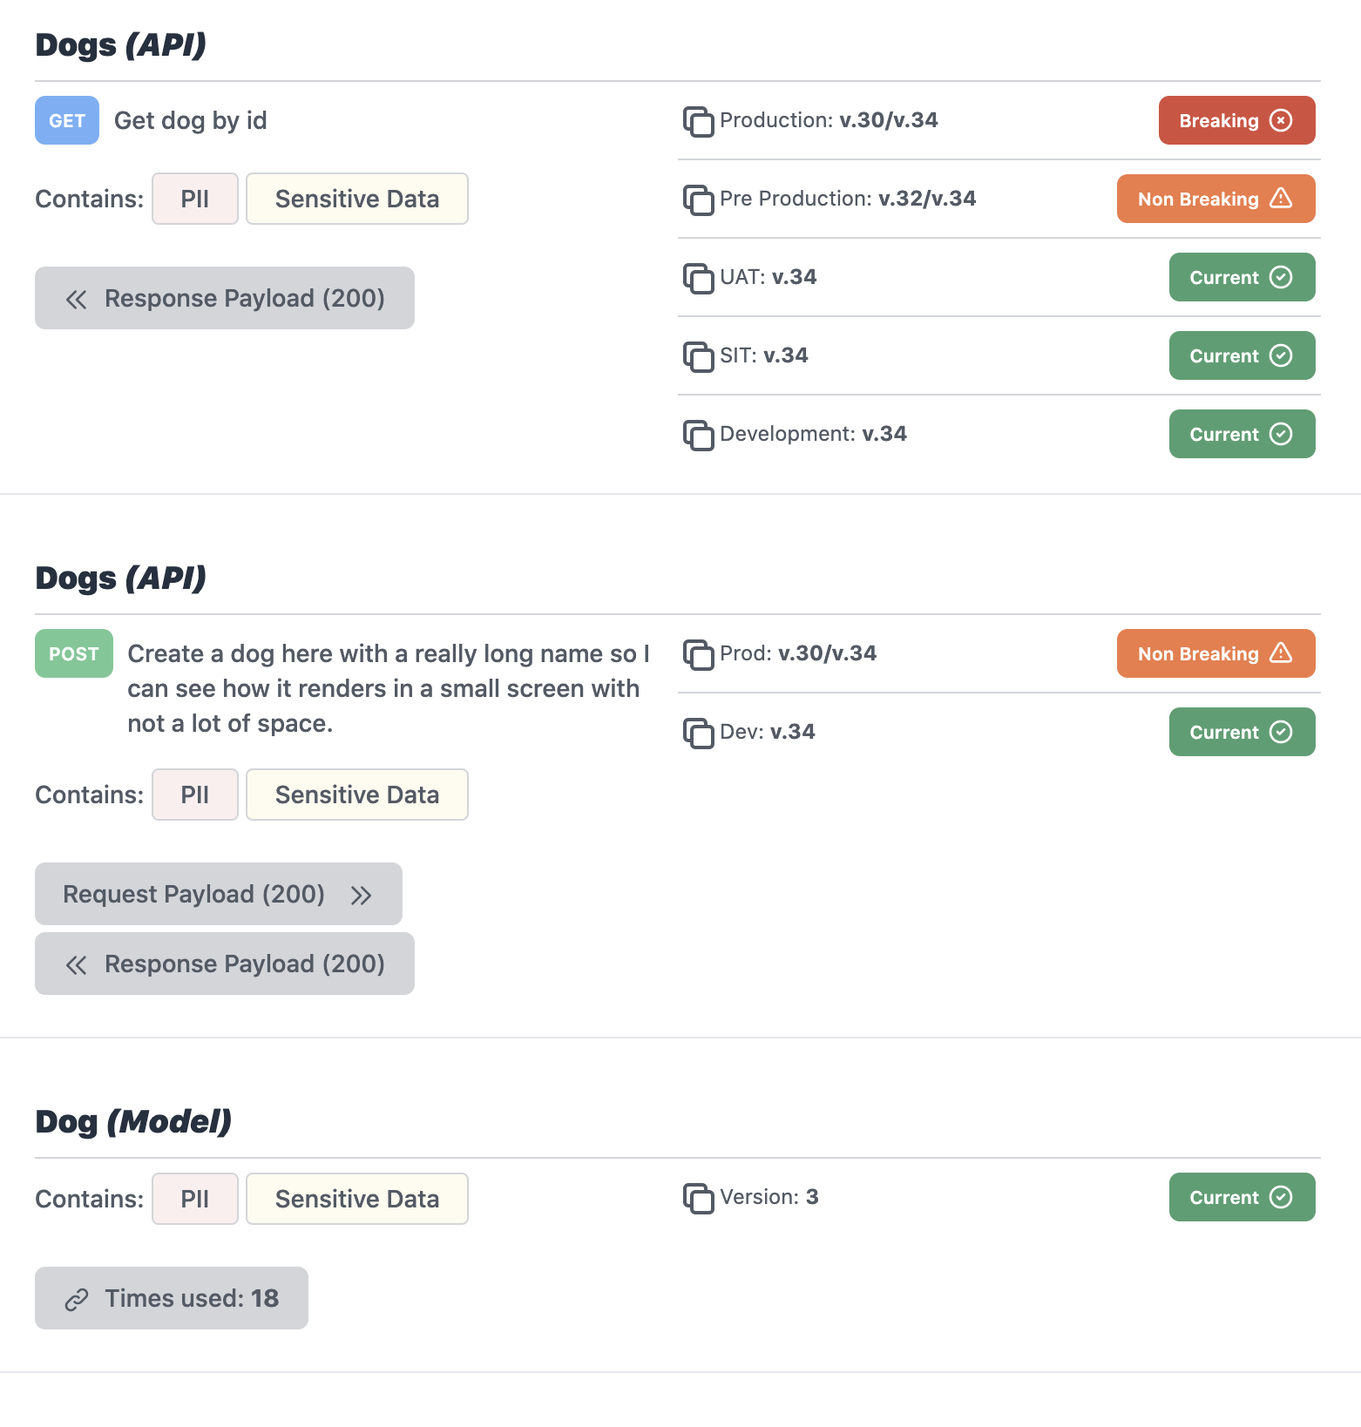The image size is (1361, 1427).
Task: Collapse Response Payload on the POST endpoint
Action: coord(224,964)
